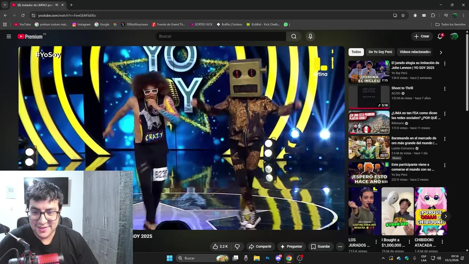Show the next Shorts with the arrow
The width and height of the screenshot is (469, 264).
[x=446, y=216]
